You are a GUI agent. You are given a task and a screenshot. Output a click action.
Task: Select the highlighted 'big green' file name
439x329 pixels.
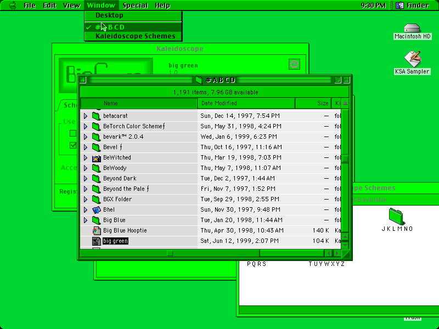tap(115, 241)
